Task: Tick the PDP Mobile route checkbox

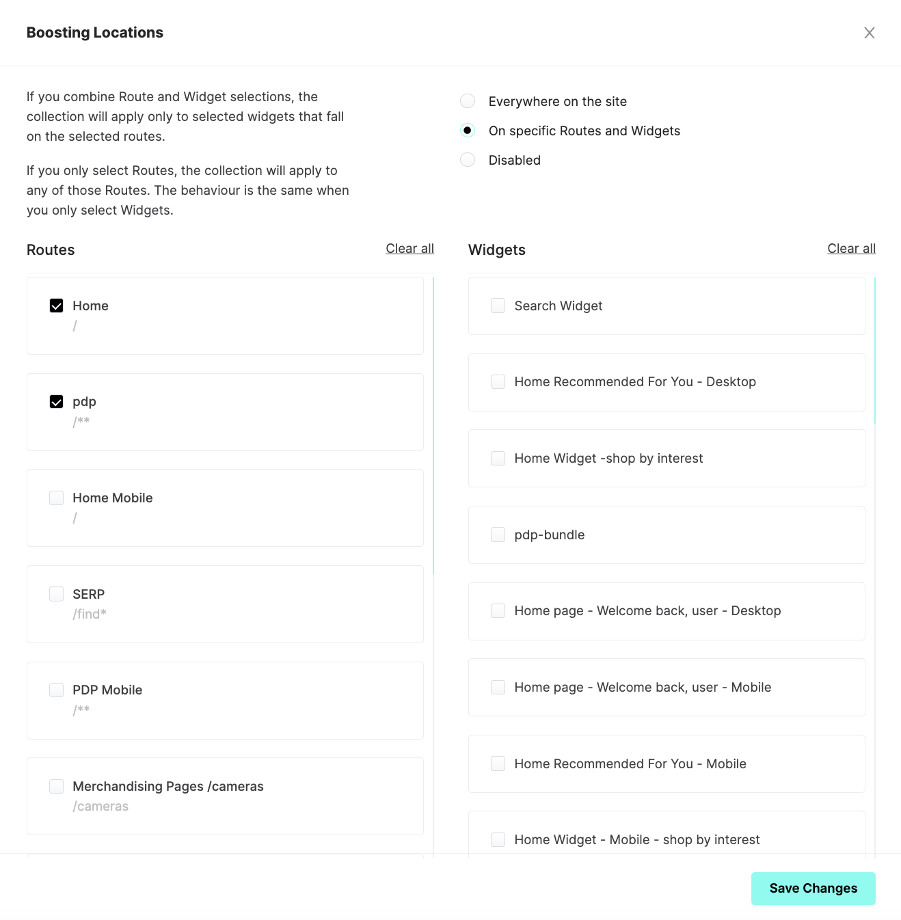Action: click(x=57, y=690)
